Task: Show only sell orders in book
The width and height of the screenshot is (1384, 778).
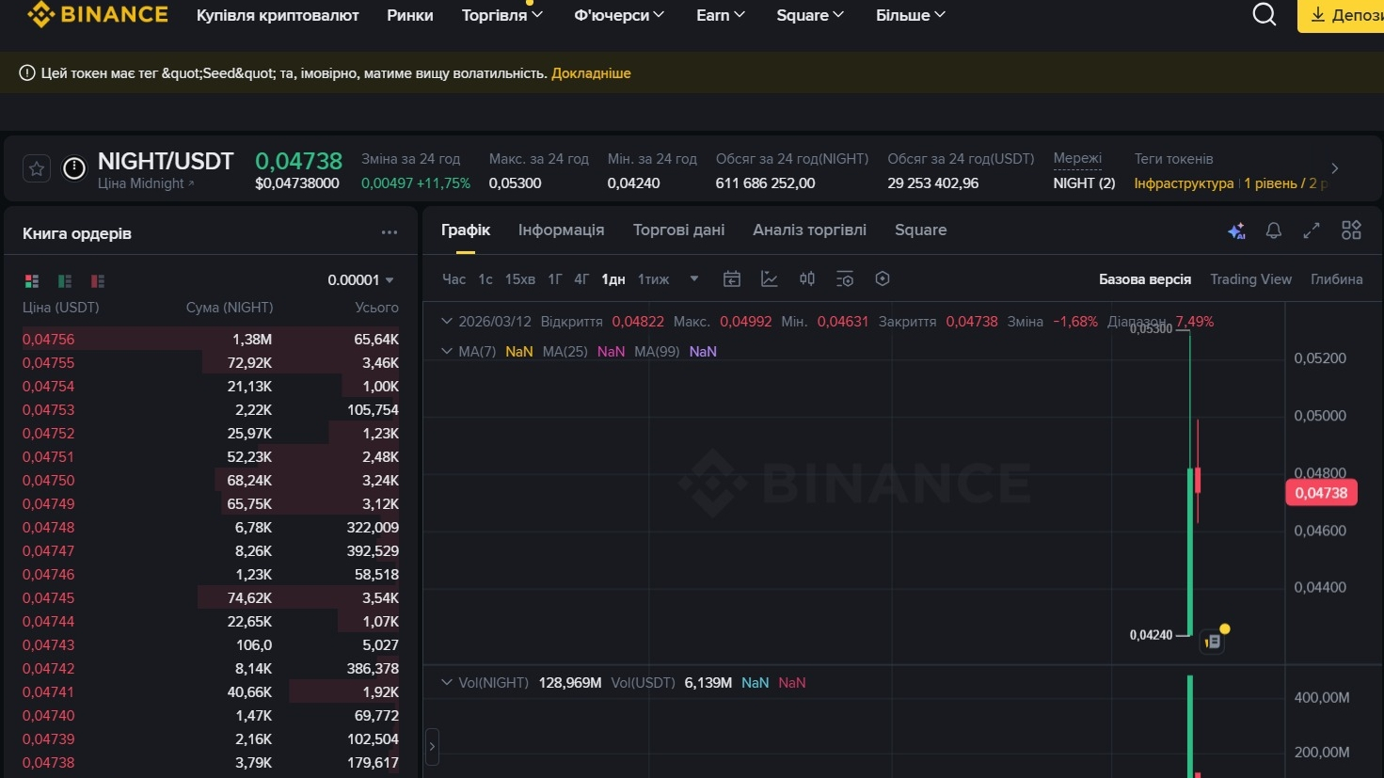Action: tap(98, 281)
